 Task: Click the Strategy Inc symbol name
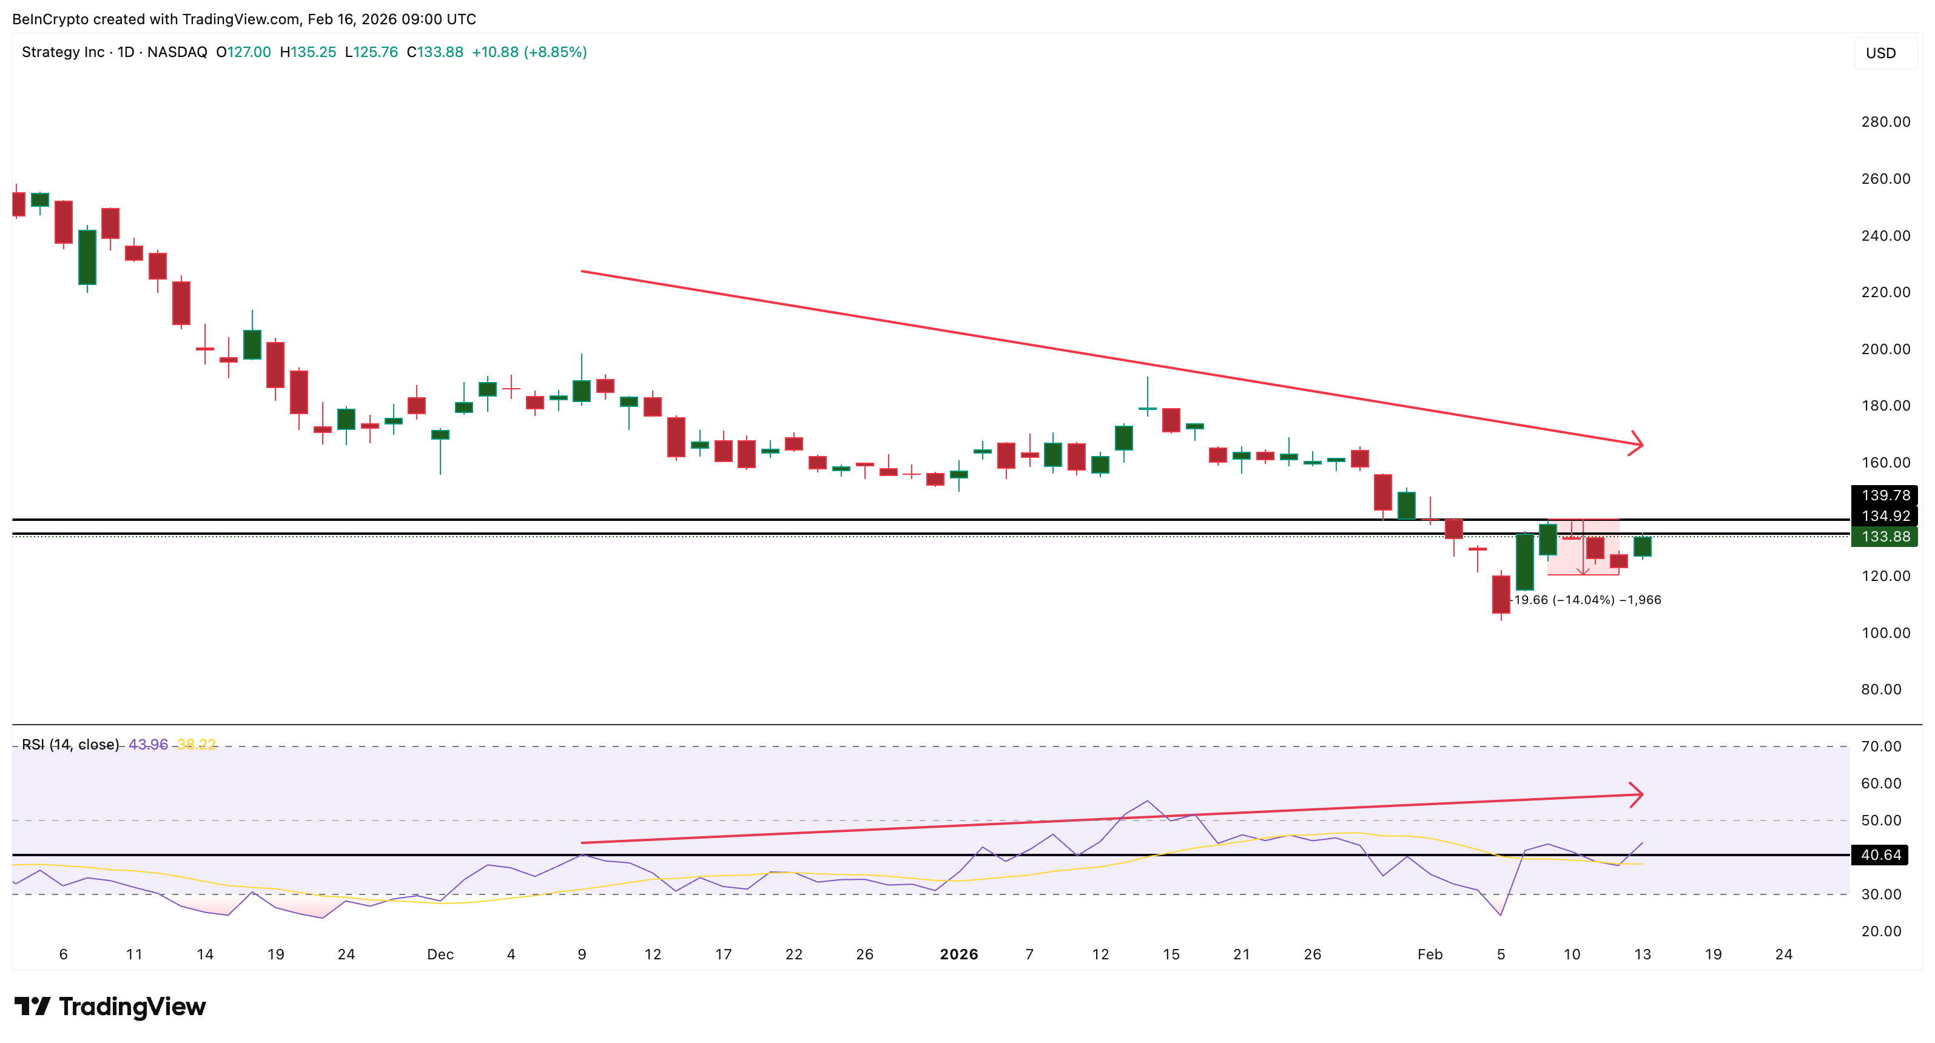click(x=62, y=53)
